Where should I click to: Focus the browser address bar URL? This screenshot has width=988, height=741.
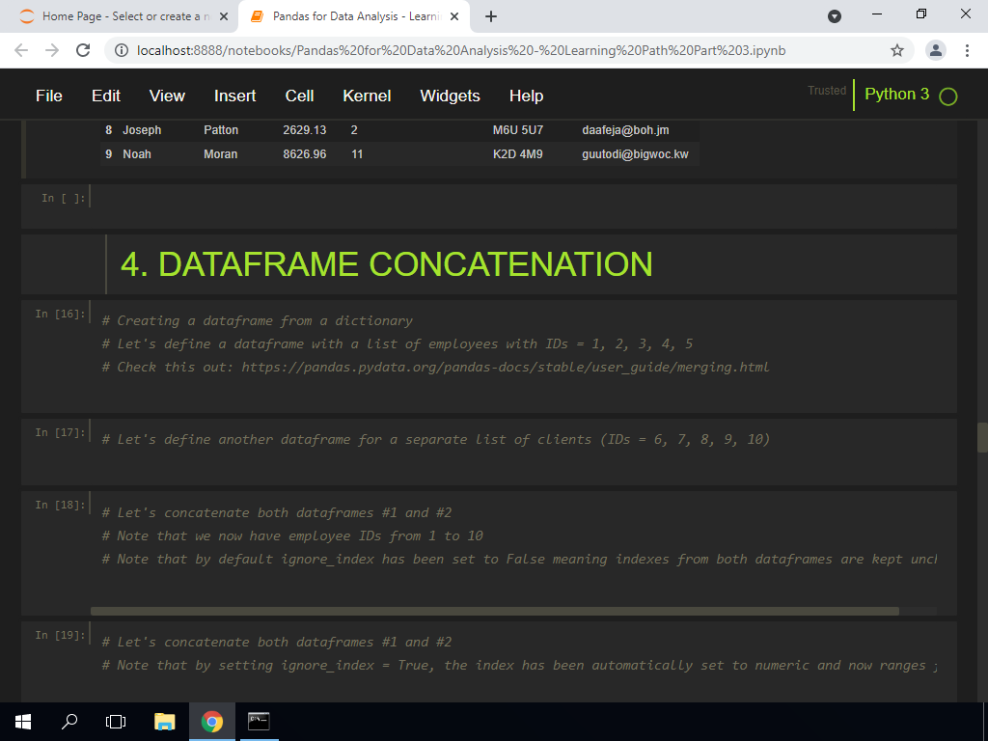(461, 50)
